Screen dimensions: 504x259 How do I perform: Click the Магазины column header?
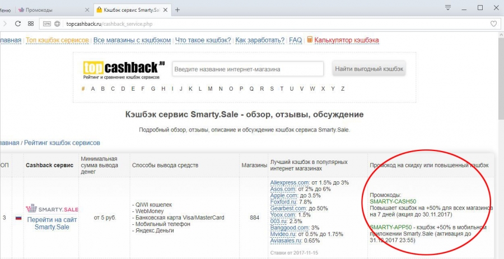tap(254, 165)
